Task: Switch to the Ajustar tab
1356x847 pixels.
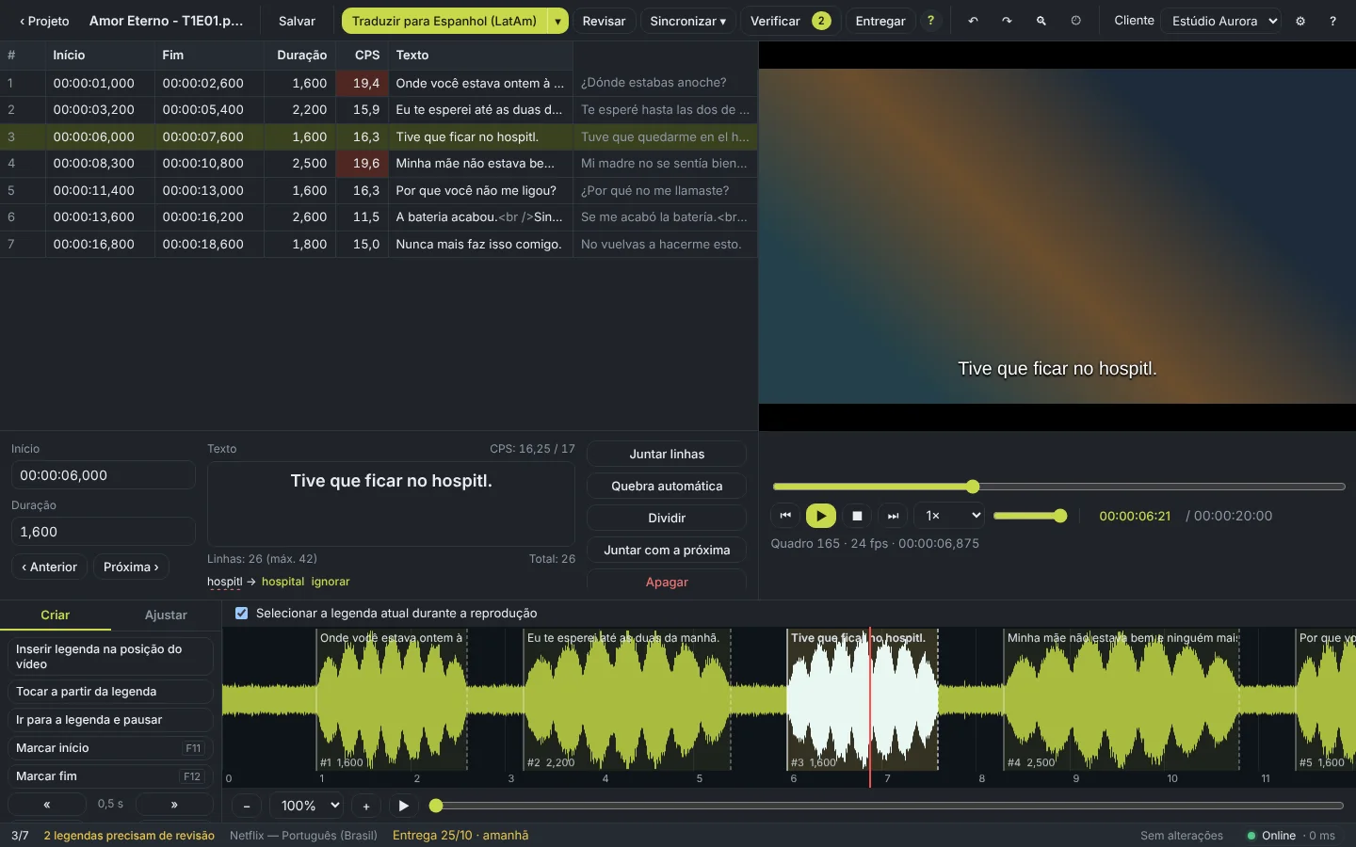Action: click(x=166, y=615)
